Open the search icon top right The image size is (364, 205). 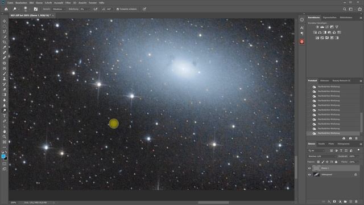pos(345,9)
